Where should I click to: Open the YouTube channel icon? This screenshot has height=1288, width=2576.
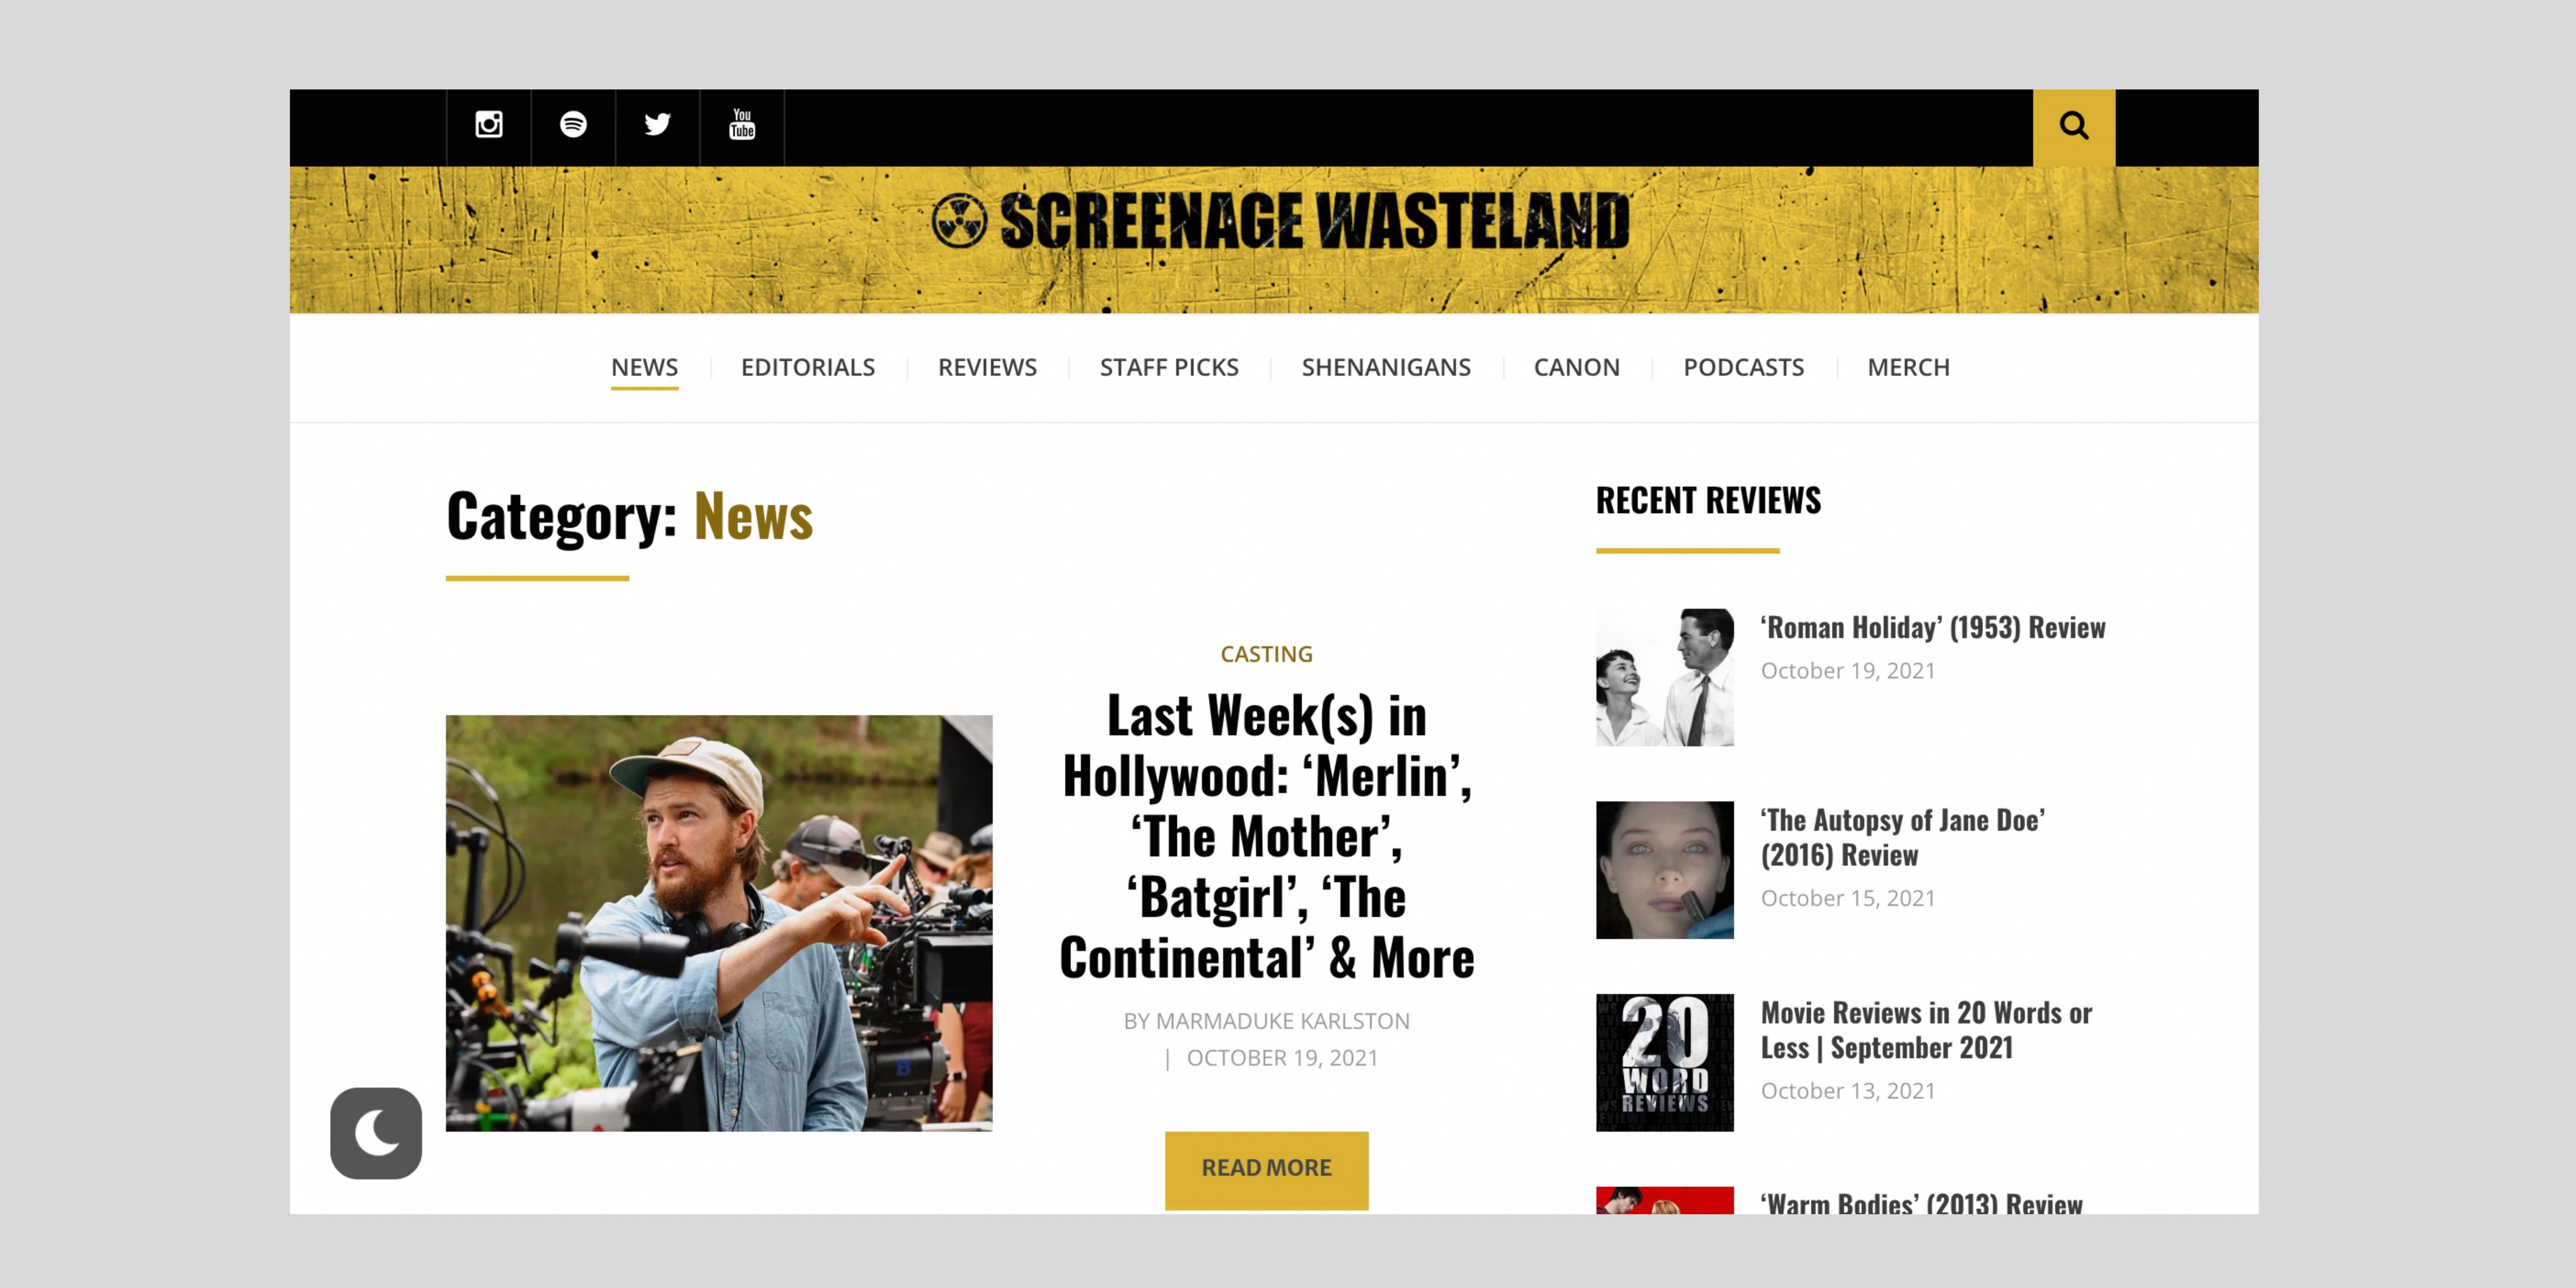[742, 125]
